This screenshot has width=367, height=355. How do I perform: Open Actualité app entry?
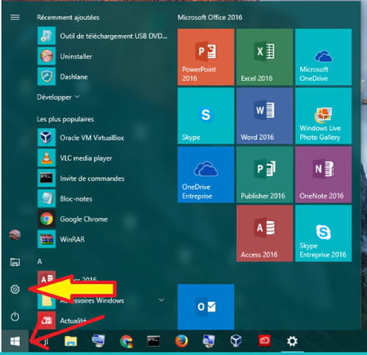[x=103, y=321]
